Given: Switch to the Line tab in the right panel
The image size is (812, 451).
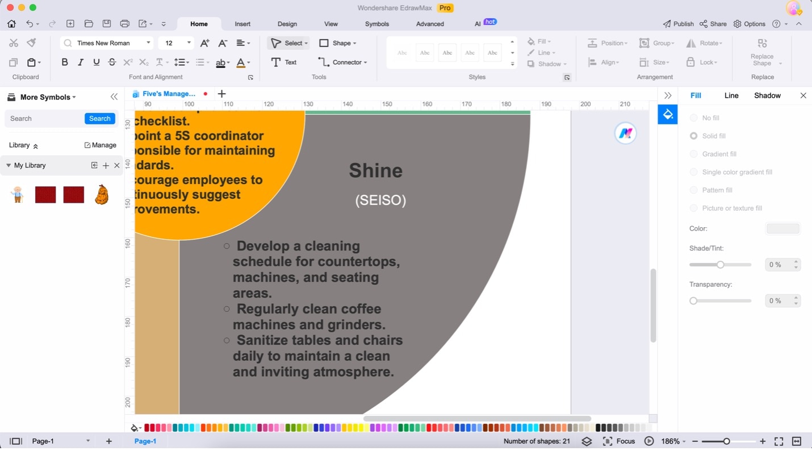Looking at the screenshot, I should (731, 95).
